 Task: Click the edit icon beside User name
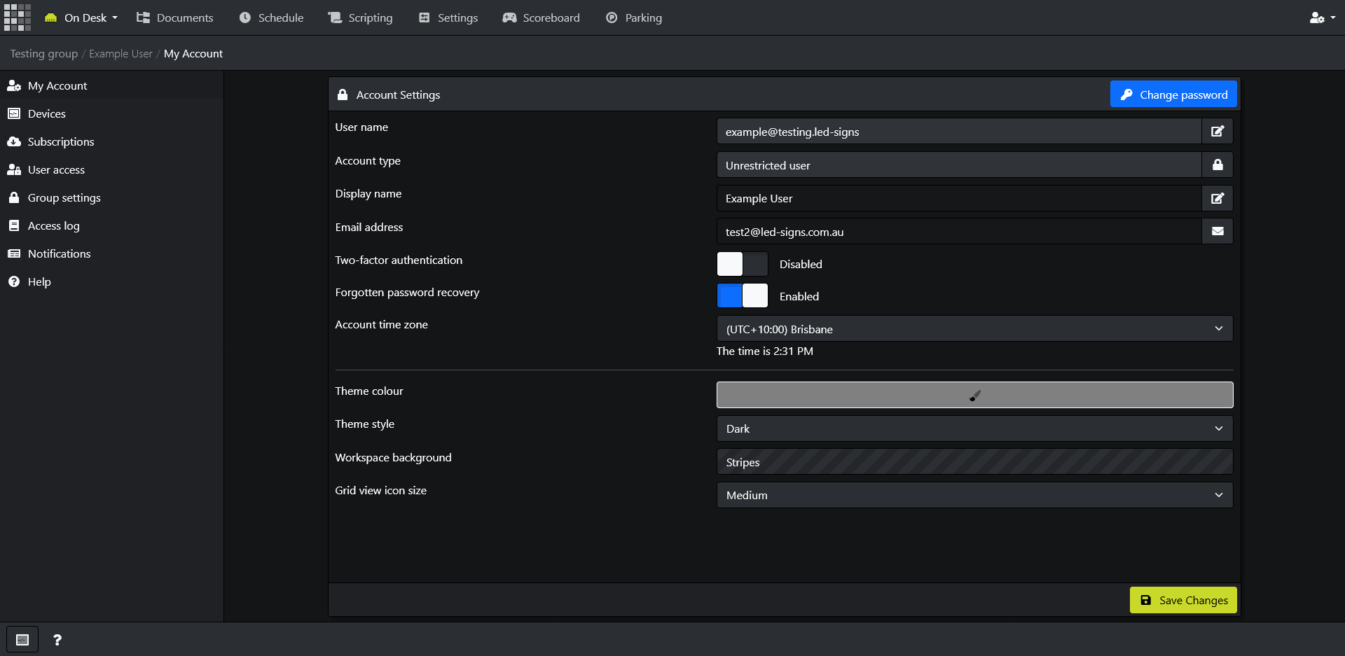(1218, 132)
